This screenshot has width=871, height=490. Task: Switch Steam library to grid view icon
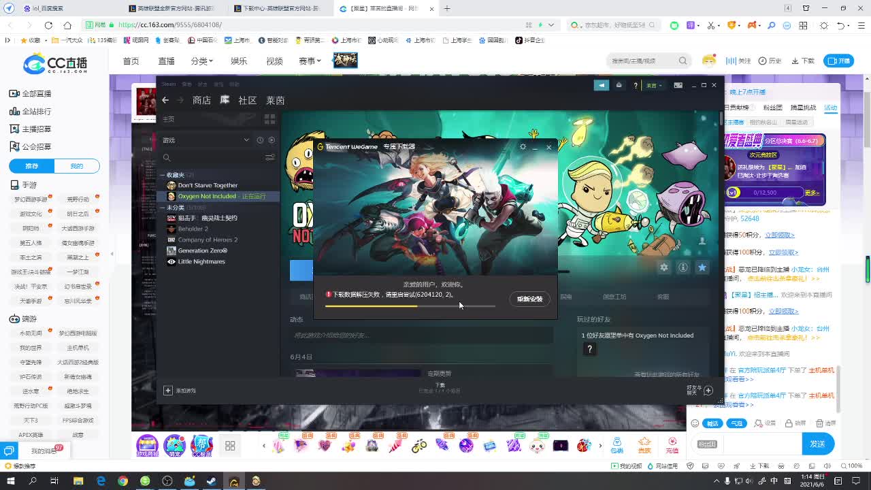pos(269,119)
